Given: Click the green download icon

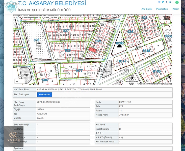Looking at the screenshot, I should point(177,2).
